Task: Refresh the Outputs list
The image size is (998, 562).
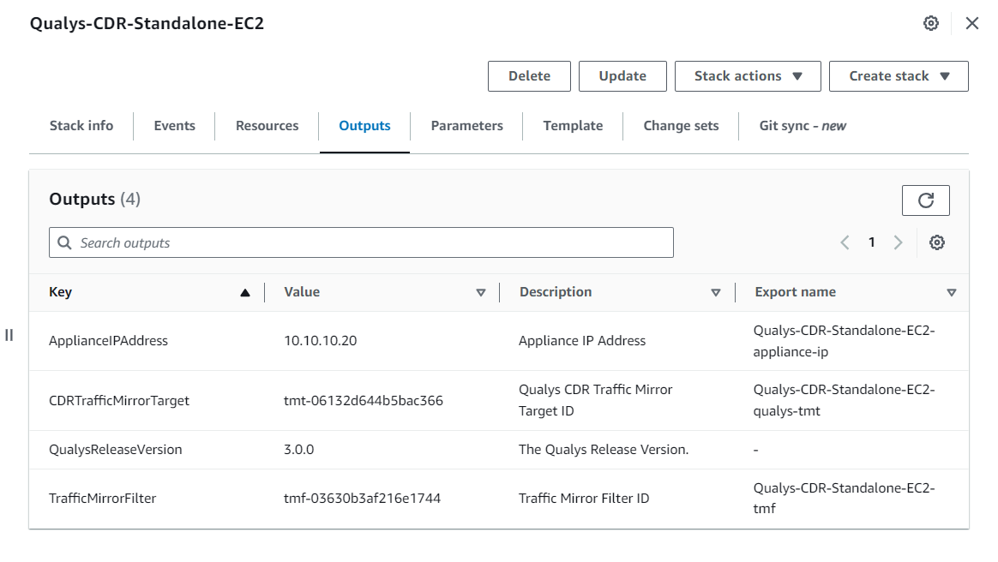Action: pos(925,200)
